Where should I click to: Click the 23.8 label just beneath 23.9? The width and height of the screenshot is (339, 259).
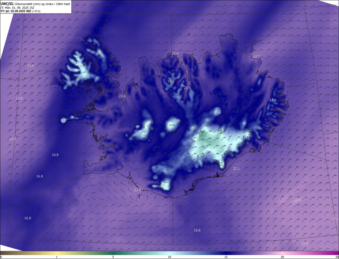tap(19, 98)
